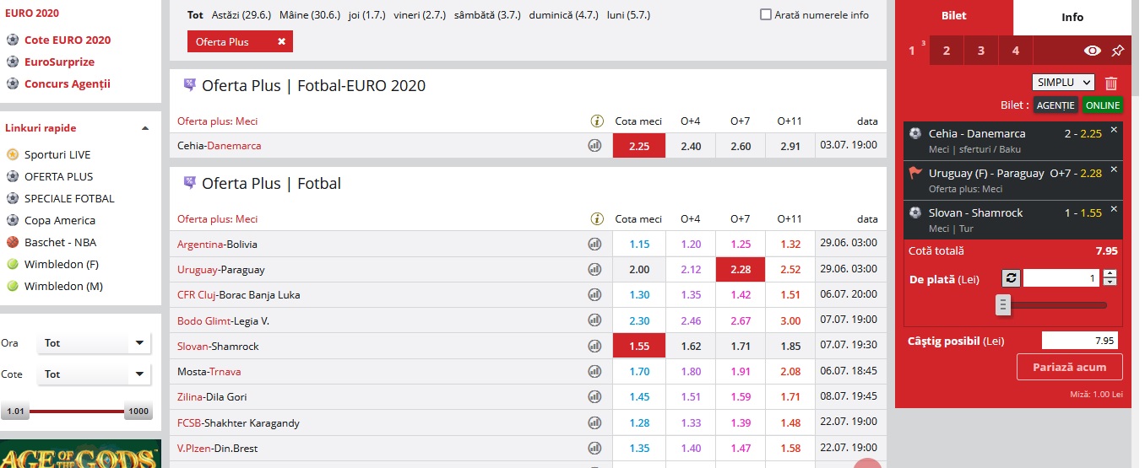Open statistics icon for Mosta-Trnava
The height and width of the screenshot is (468, 1145).
coord(595,371)
